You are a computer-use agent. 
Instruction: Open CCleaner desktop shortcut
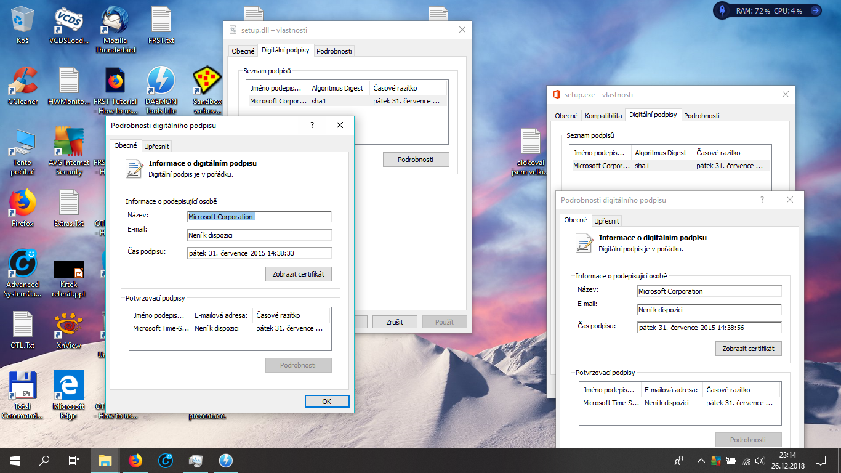23,82
